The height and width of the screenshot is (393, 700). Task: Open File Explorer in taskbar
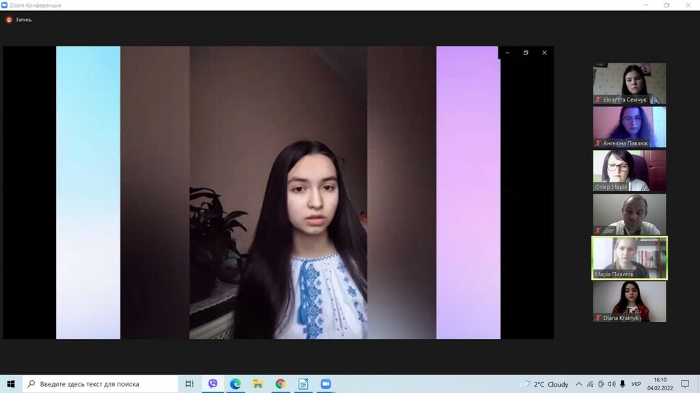point(258,384)
